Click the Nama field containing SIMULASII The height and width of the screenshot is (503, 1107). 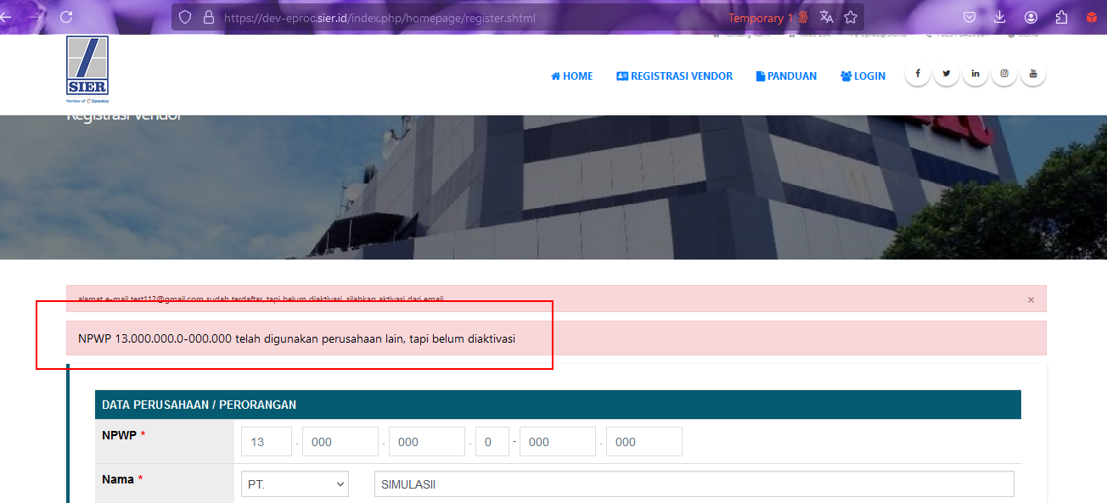[694, 484]
